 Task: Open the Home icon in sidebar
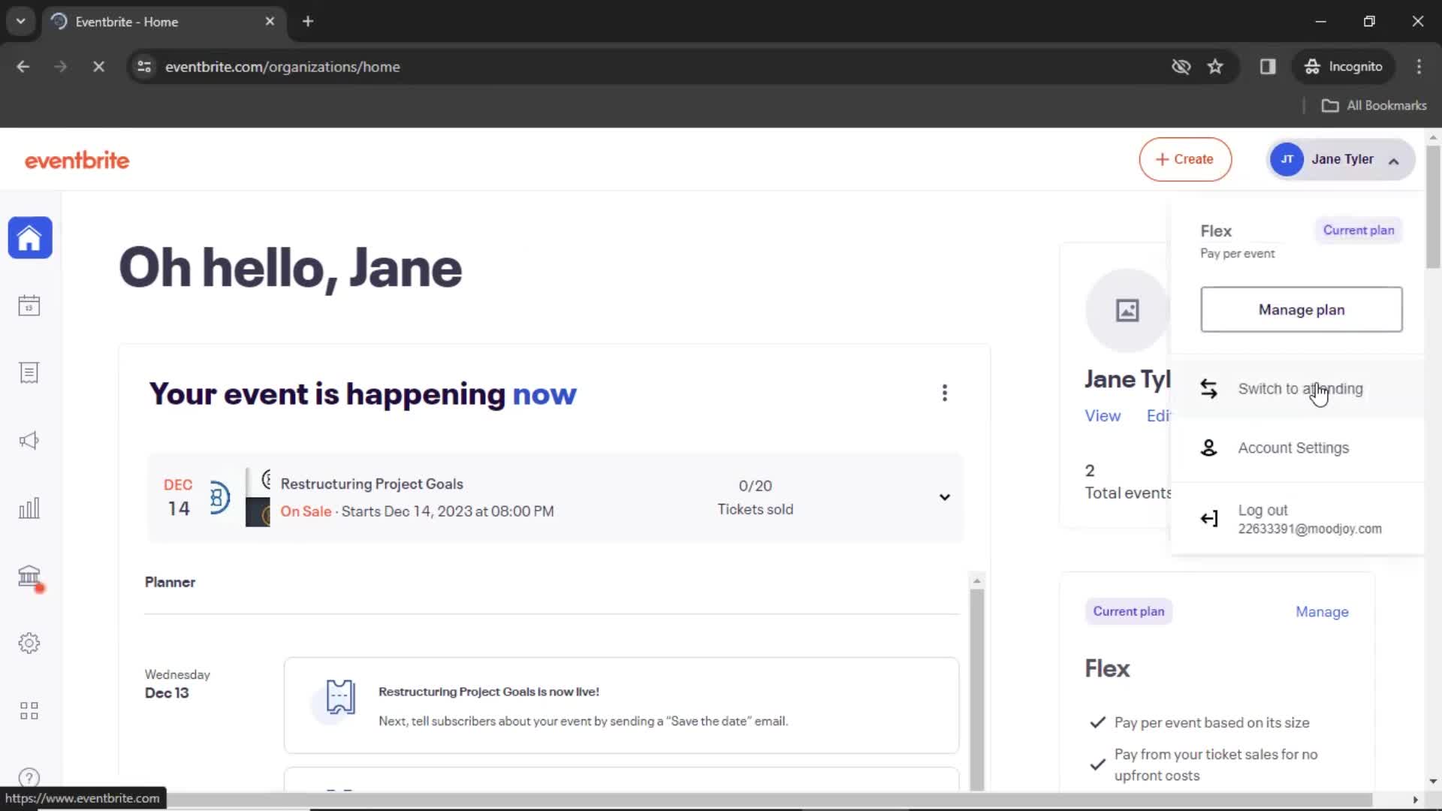pyautogui.click(x=30, y=238)
